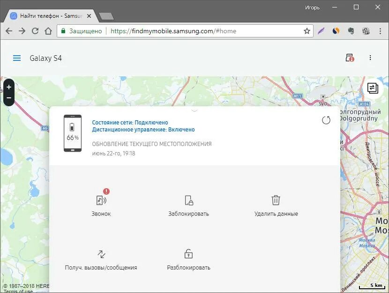The image size is (389, 293).
Task: Click the Звонок ring phone icon
Action: coord(101,200)
